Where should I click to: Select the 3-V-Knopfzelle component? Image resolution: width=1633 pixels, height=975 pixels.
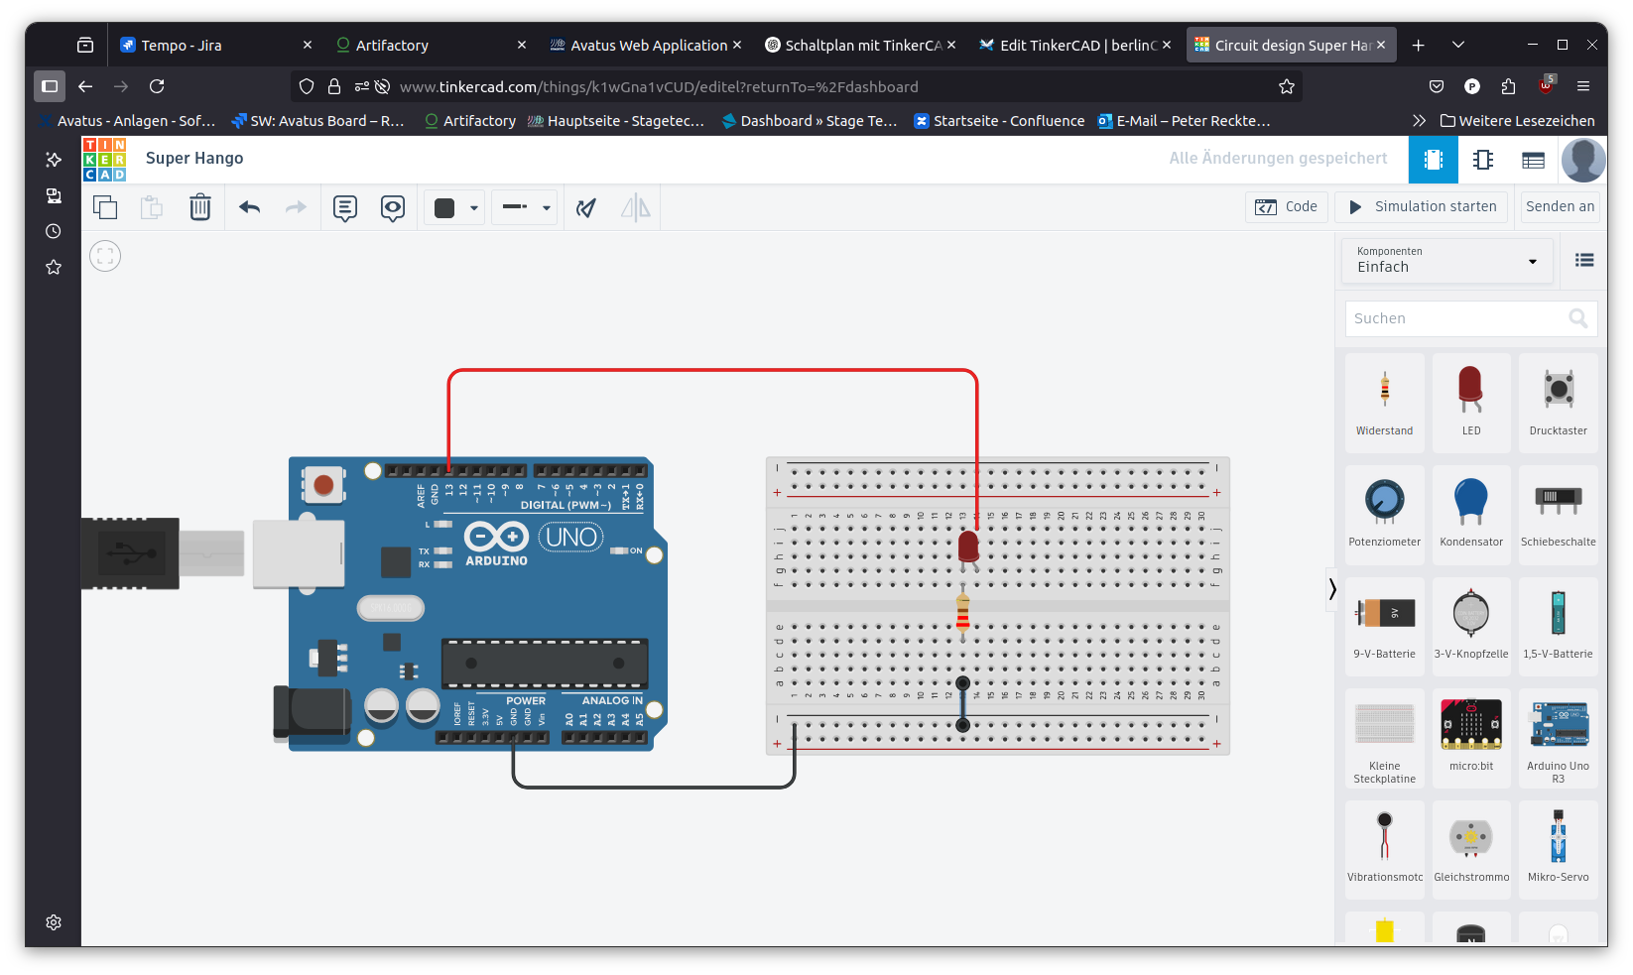[x=1471, y=627]
